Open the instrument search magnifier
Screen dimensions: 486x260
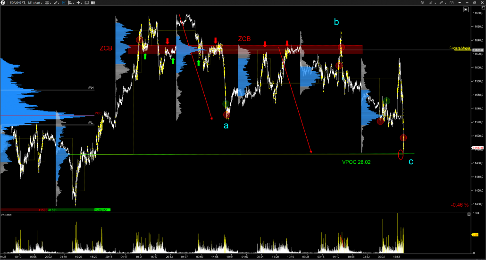(x=24, y=2)
